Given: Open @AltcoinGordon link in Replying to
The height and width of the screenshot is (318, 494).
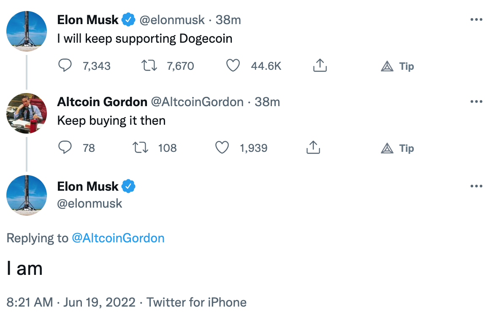Looking at the screenshot, I should pos(118,238).
